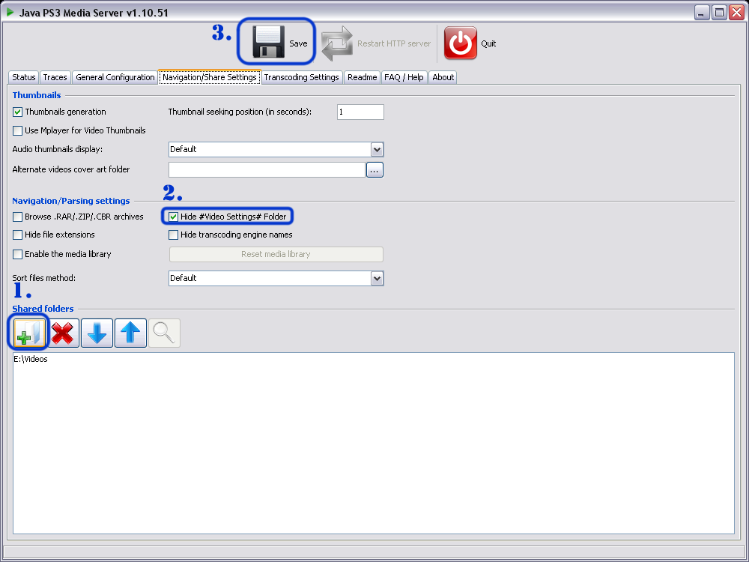Switch to the About tab

443,77
